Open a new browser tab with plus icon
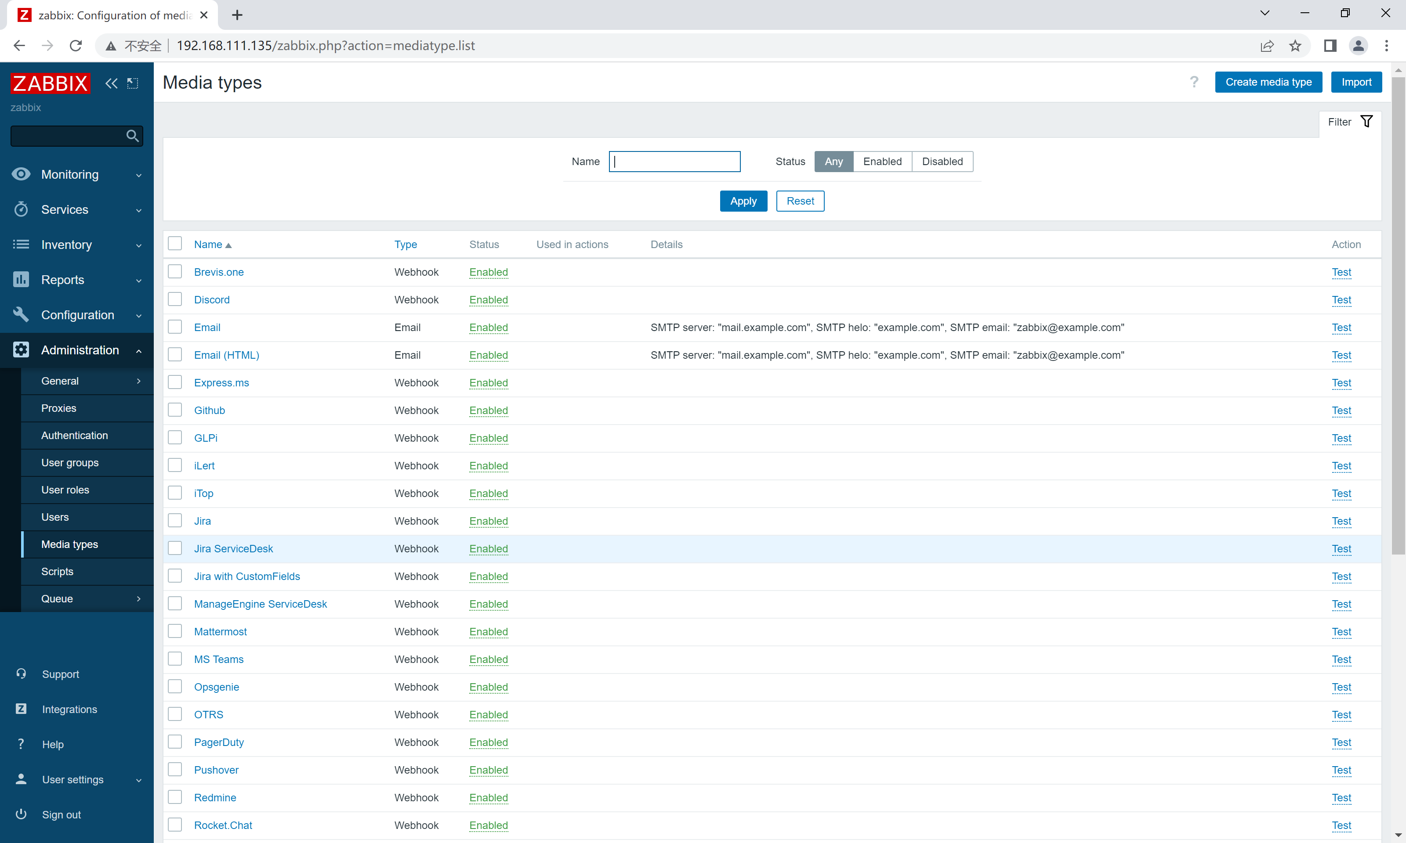The image size is (1406, 843). [x=237, y=15]
